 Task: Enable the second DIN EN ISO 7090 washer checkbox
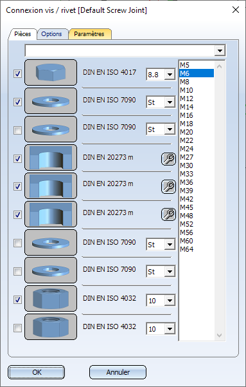(17, 130)
